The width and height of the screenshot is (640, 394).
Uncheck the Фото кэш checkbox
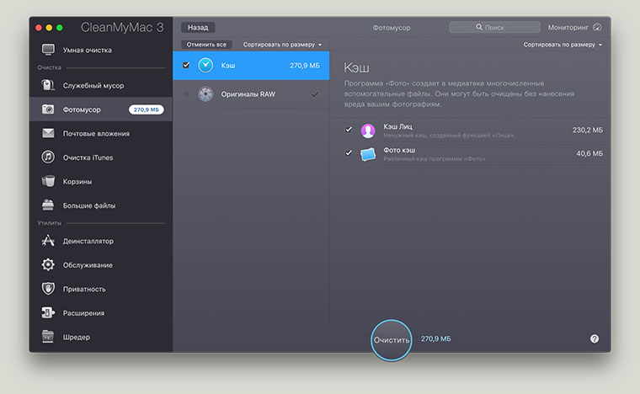[x=349, y=153]
